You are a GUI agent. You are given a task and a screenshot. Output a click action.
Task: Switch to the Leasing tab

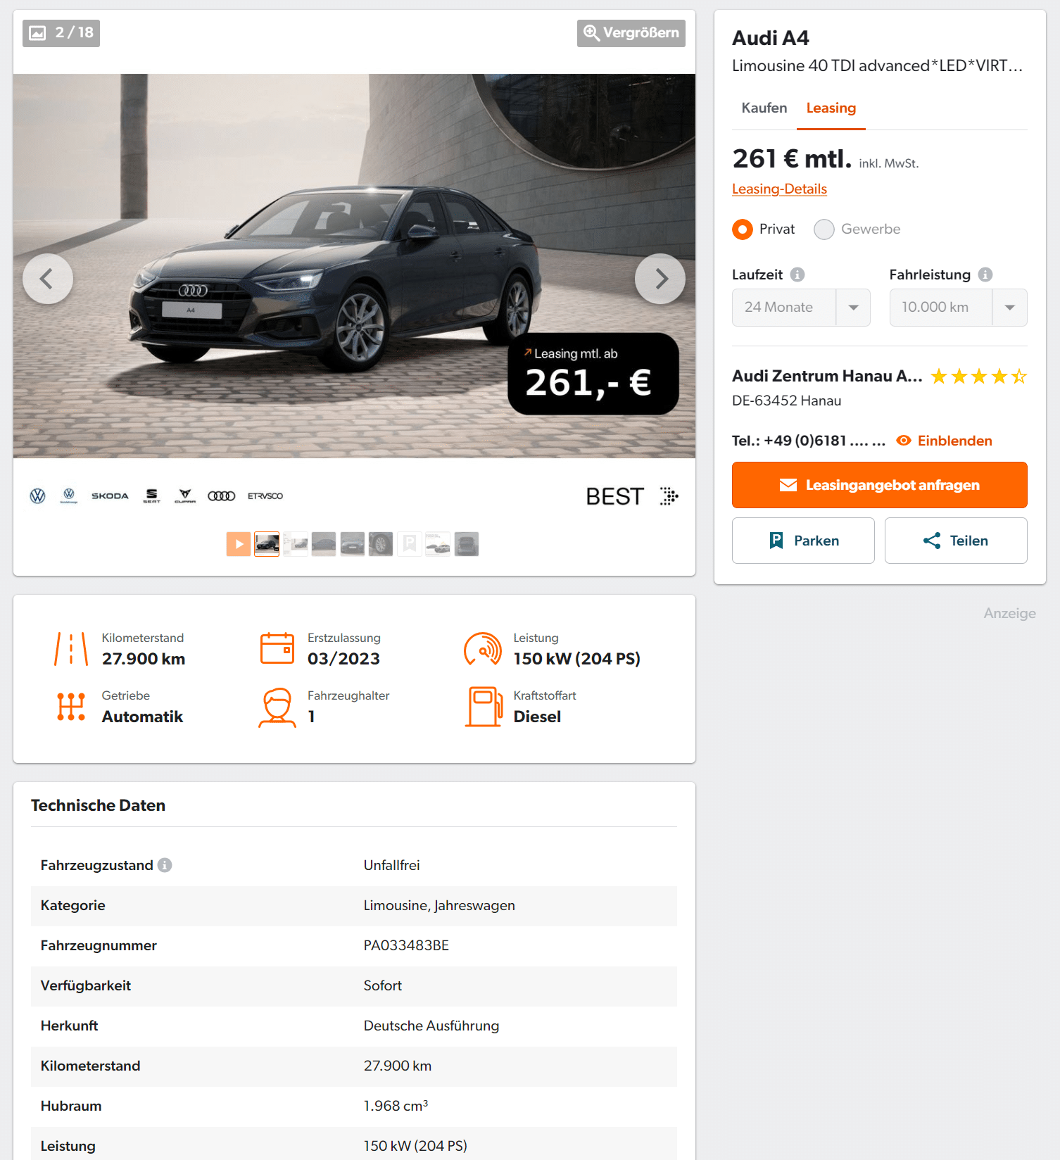(x=831, y=108)
